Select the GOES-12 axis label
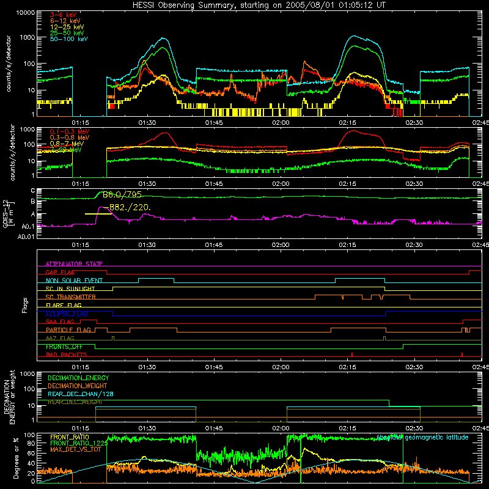This screenshot has width=489, height=489. tap(9, 214)
